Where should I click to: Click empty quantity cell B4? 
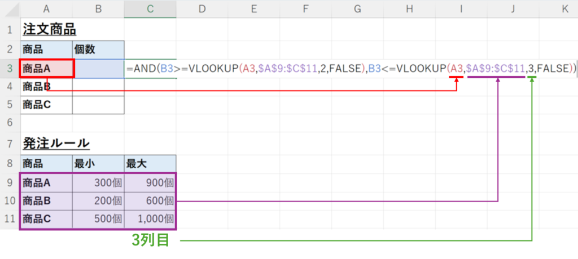pos(98,87)
